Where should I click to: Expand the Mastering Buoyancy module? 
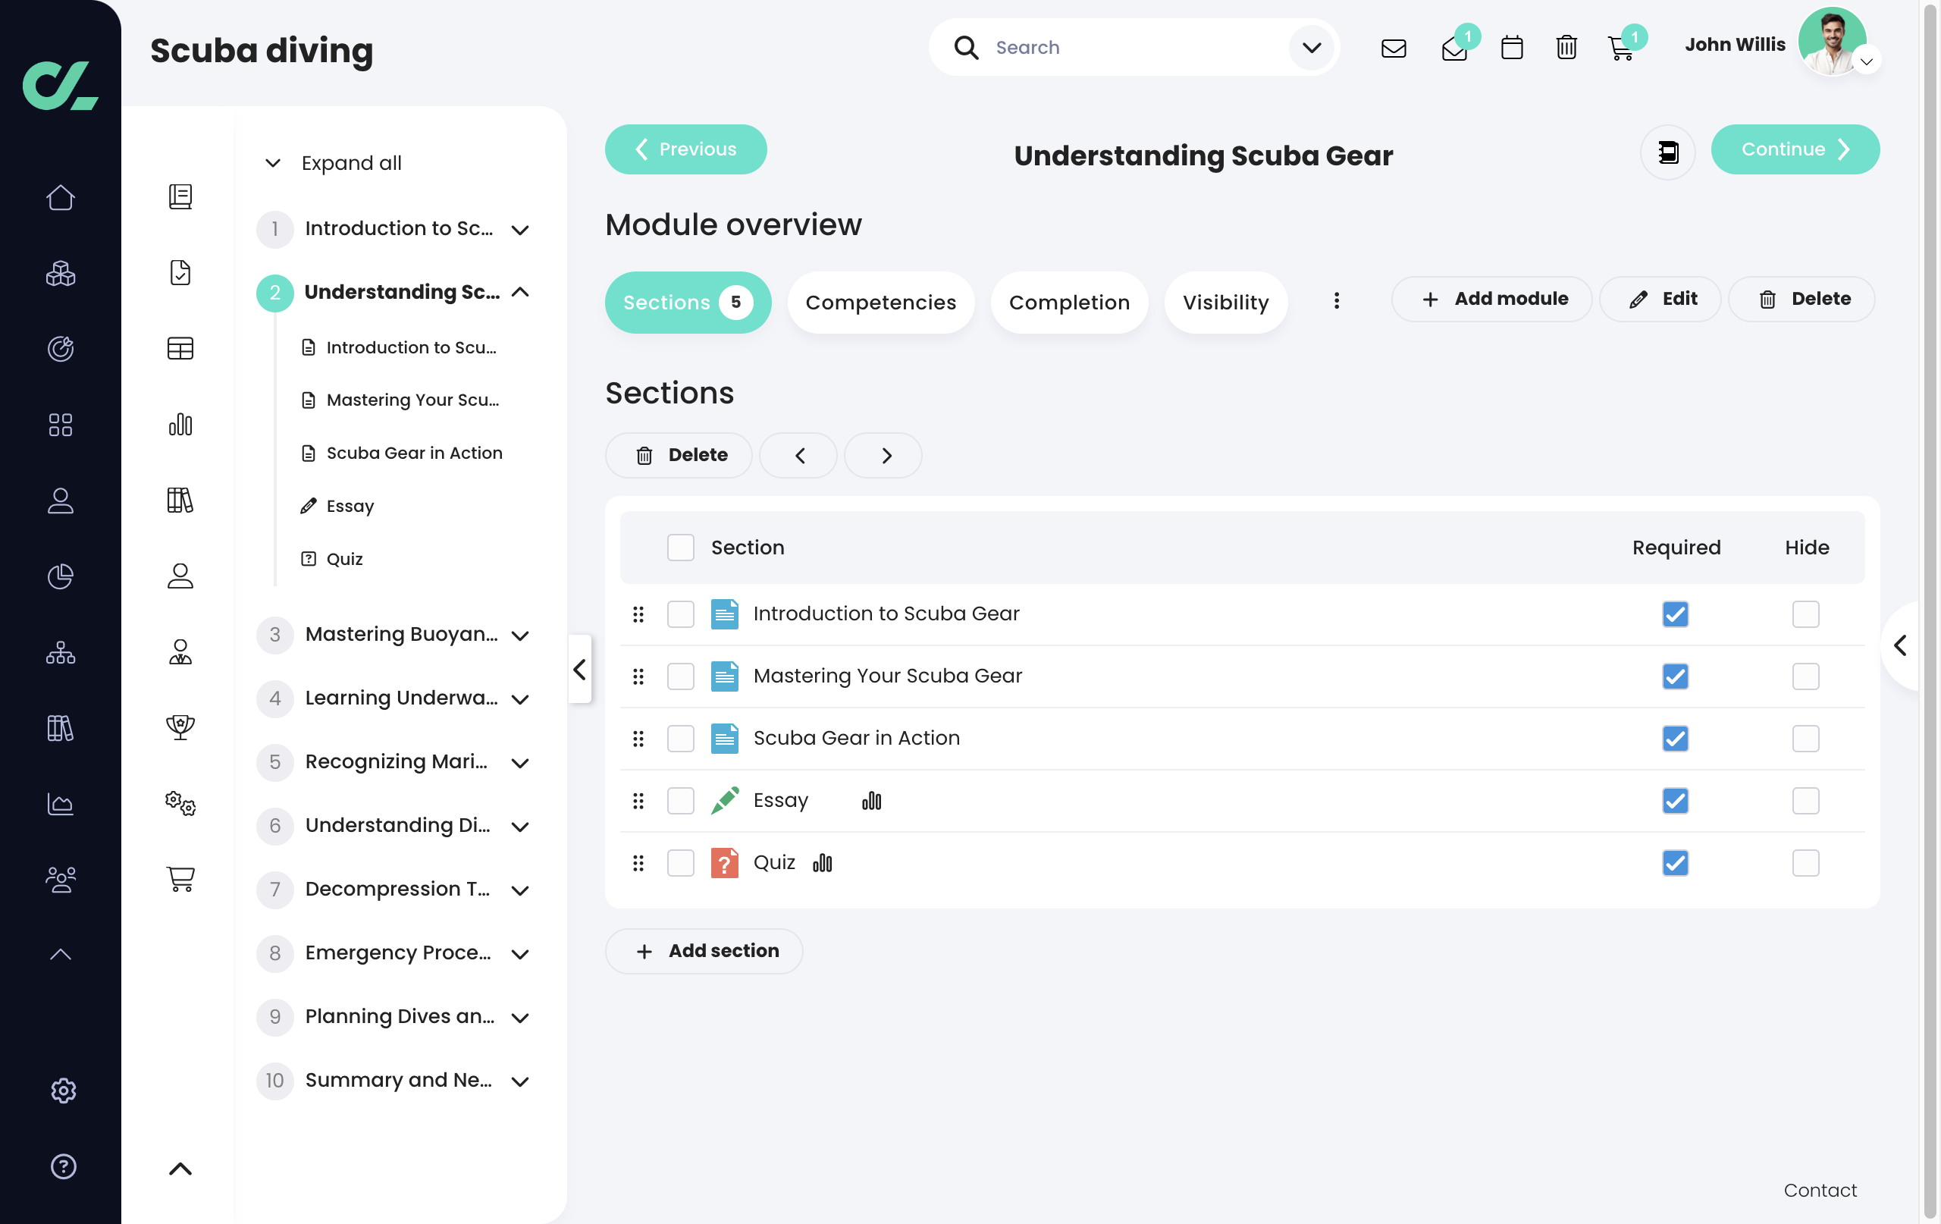tap(521, 636)
